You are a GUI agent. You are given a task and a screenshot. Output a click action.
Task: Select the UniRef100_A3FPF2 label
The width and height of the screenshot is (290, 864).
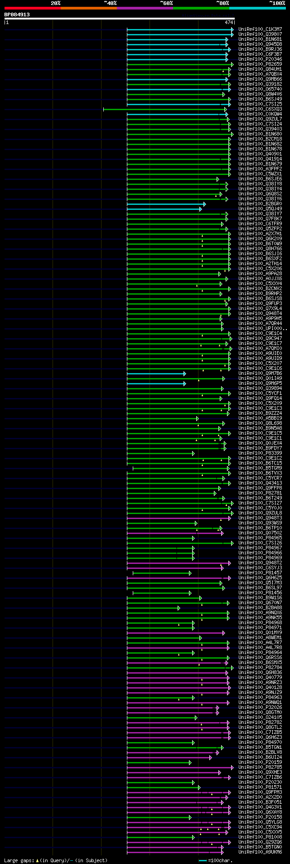tap(260, 169)
